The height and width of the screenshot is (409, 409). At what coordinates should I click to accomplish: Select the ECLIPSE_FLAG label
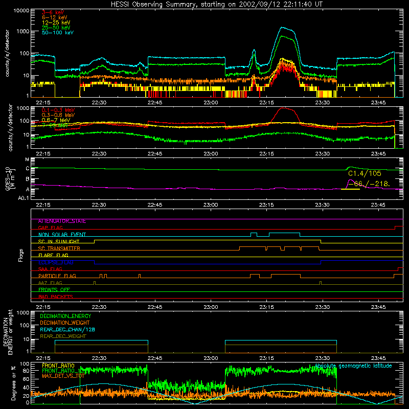(x=56, y=262)
